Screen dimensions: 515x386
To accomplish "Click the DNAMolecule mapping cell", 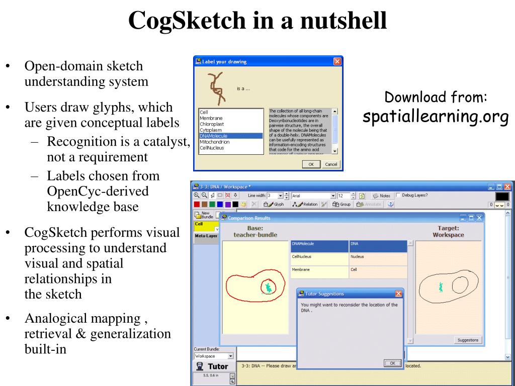I will tap(319, 246).
